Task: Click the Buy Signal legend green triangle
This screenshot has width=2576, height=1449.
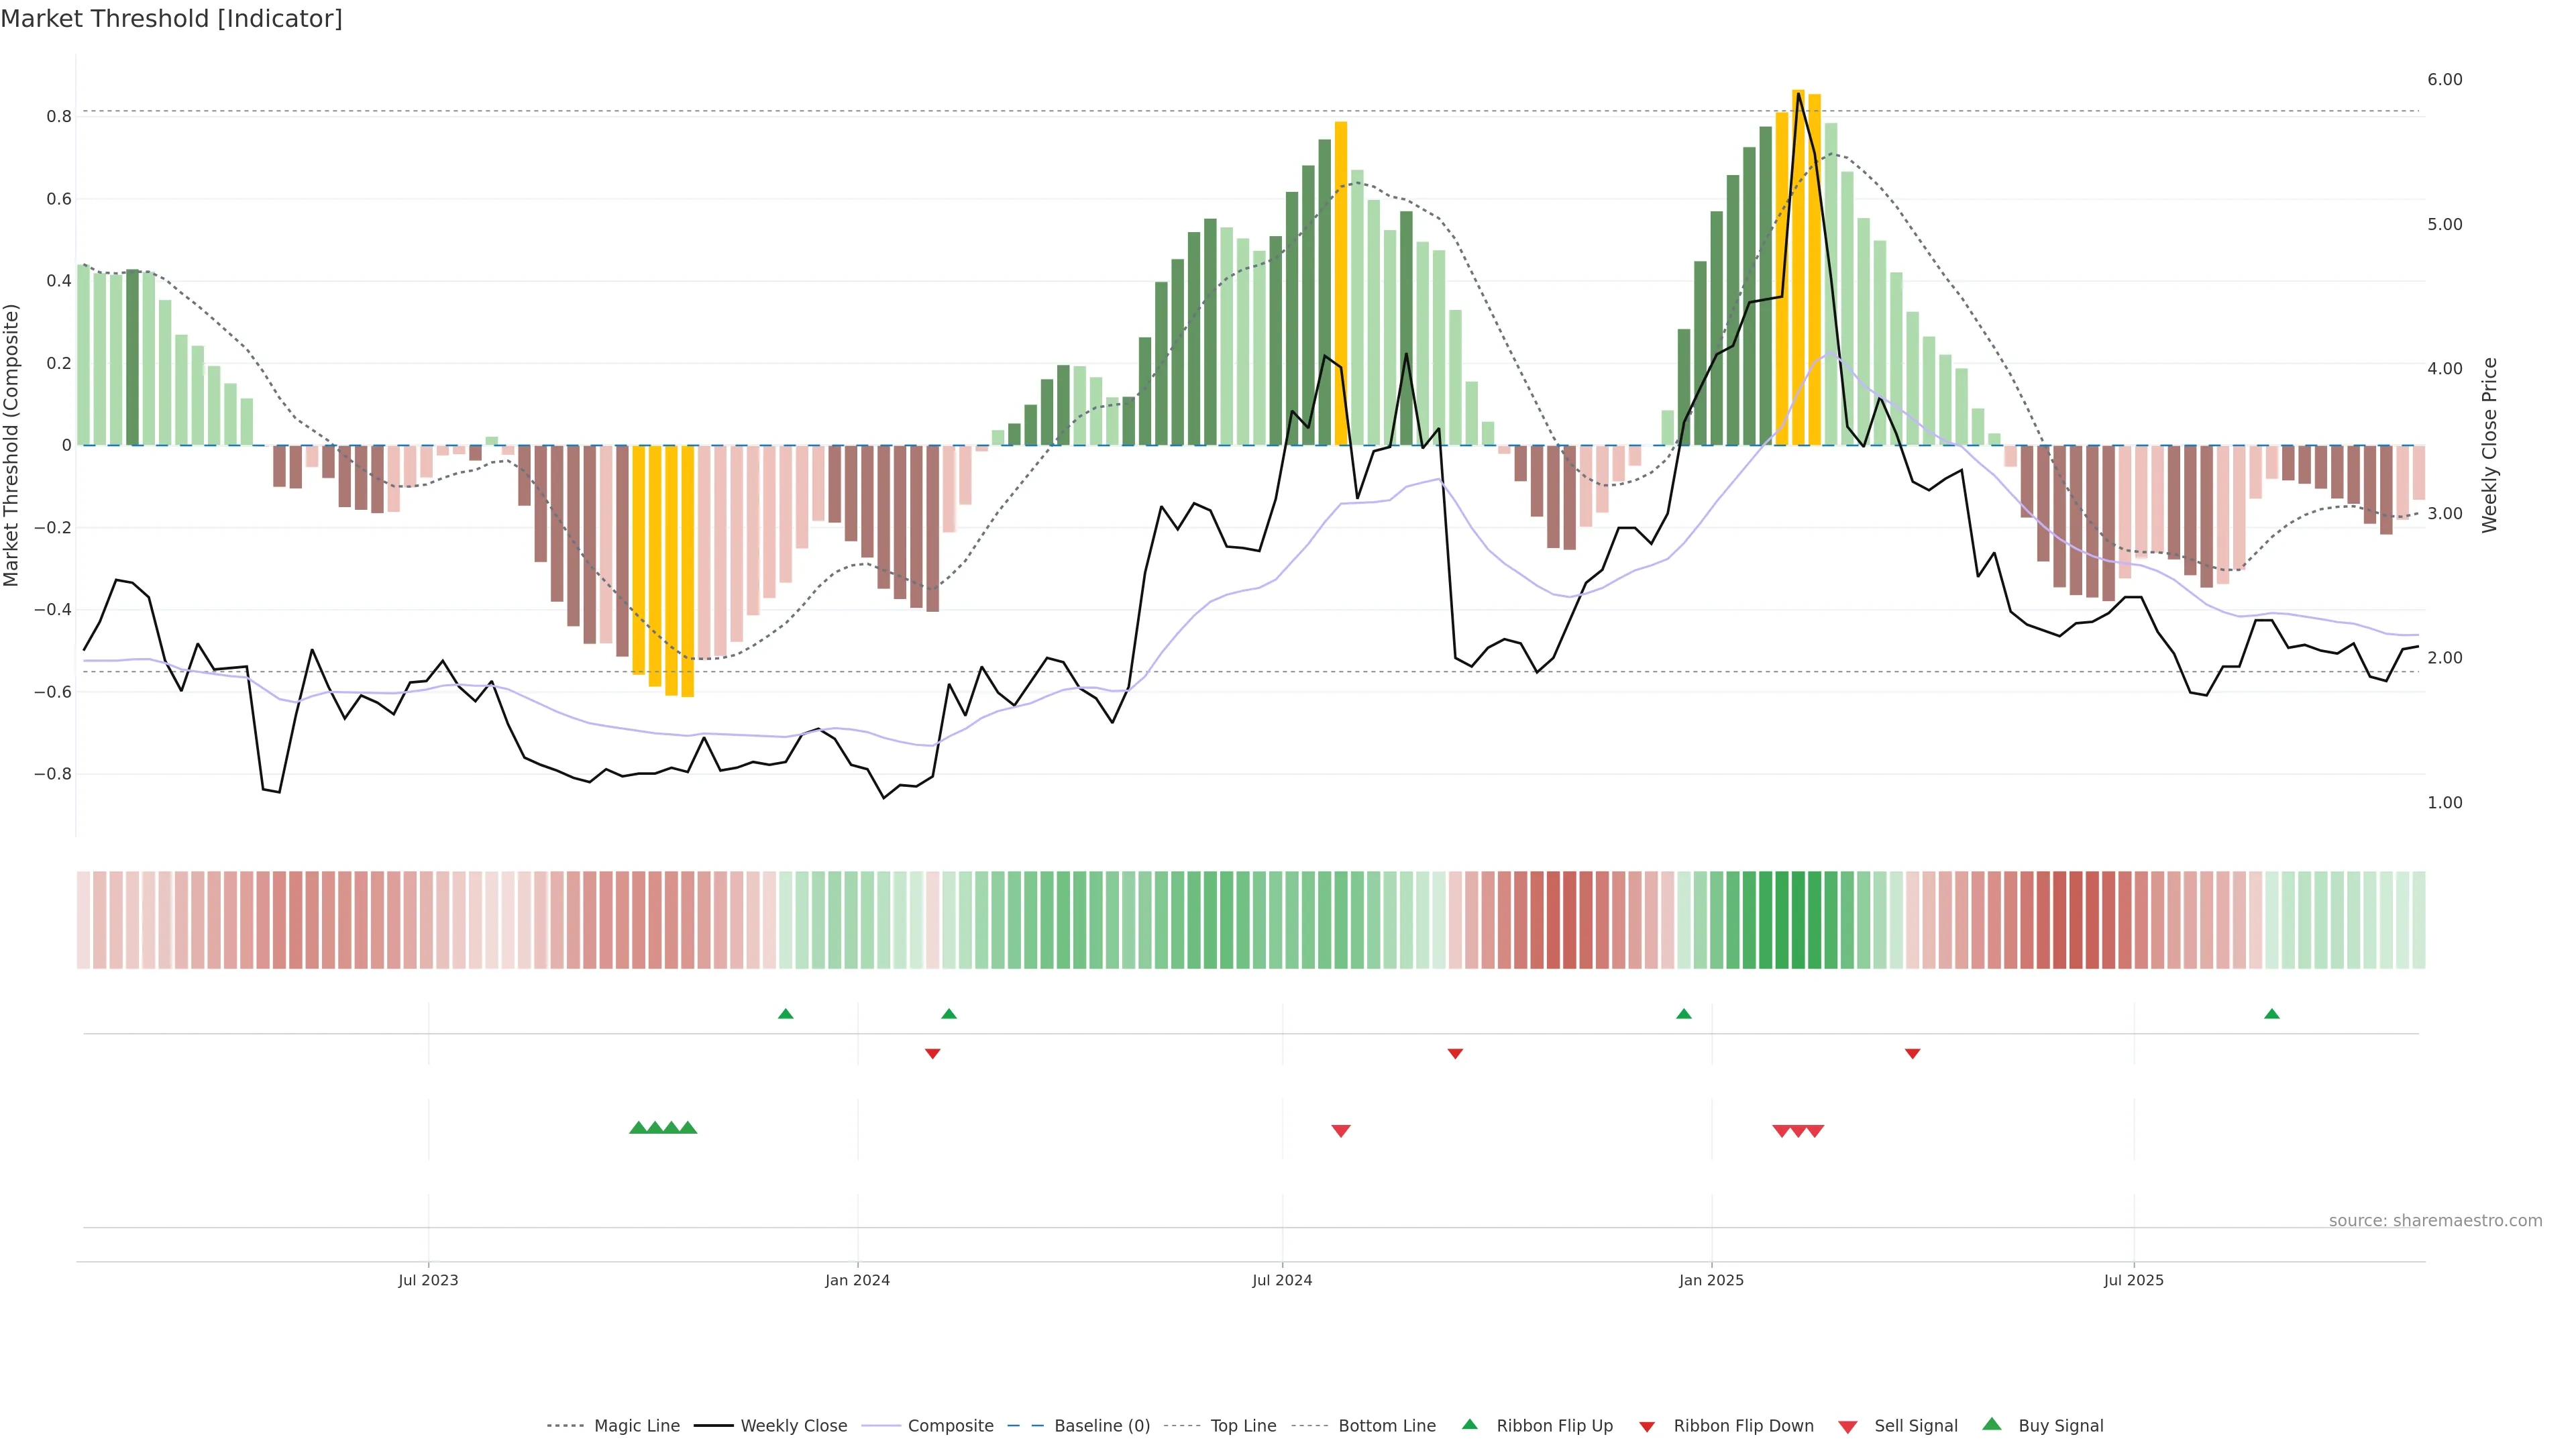Action: [x=1992, y=1424]
